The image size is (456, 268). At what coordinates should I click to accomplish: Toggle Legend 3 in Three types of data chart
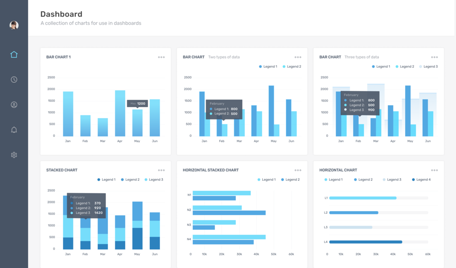pyautogui.click(x=428, y=67)
